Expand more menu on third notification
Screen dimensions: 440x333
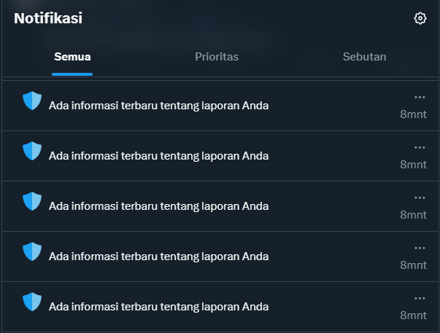coord(420,198)
